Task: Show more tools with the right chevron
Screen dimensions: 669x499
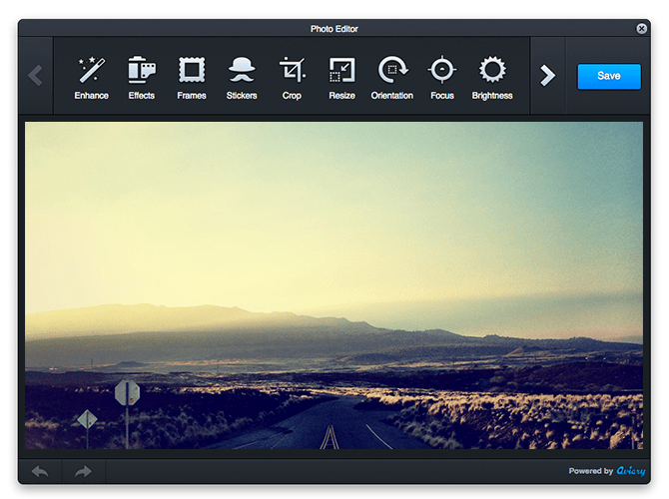Action: [547, 76]
